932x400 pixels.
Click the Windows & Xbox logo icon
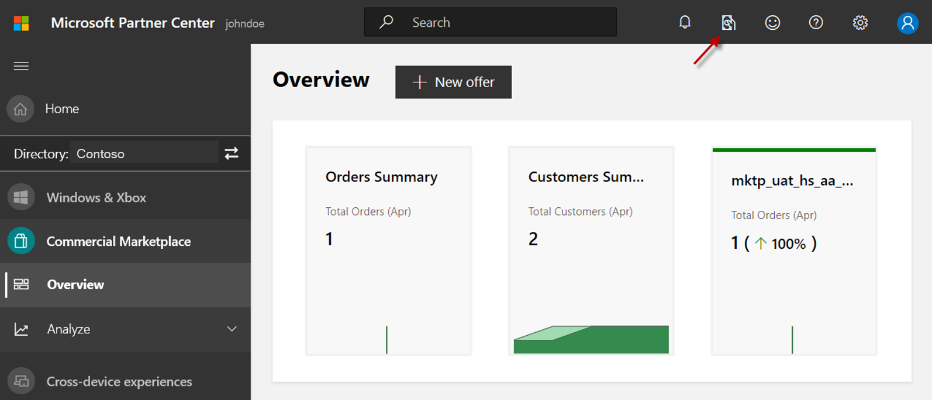pyautogui.click(x=21, y=197)
